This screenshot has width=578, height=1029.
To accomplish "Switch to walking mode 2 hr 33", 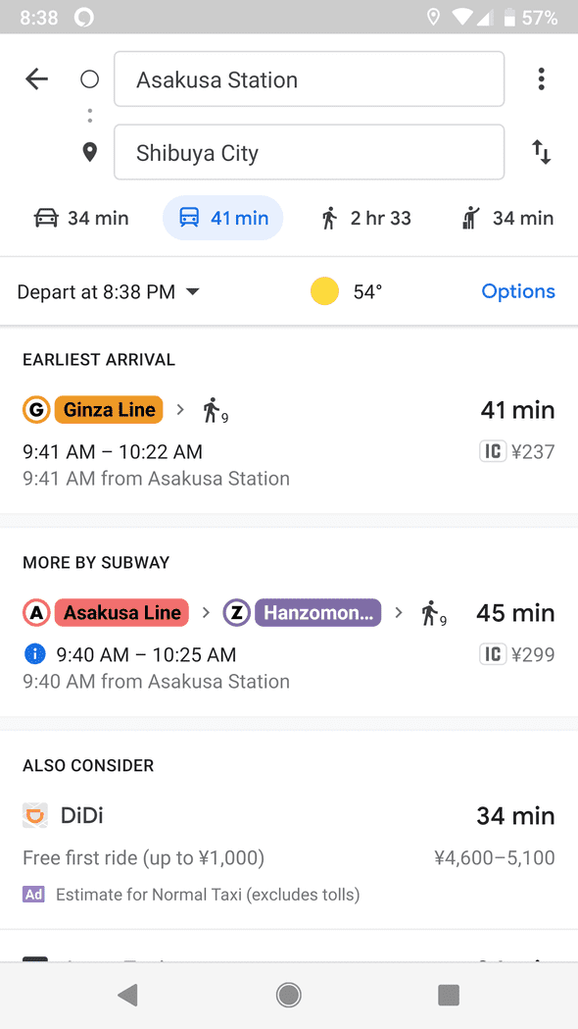I will [x=366, y=218].
